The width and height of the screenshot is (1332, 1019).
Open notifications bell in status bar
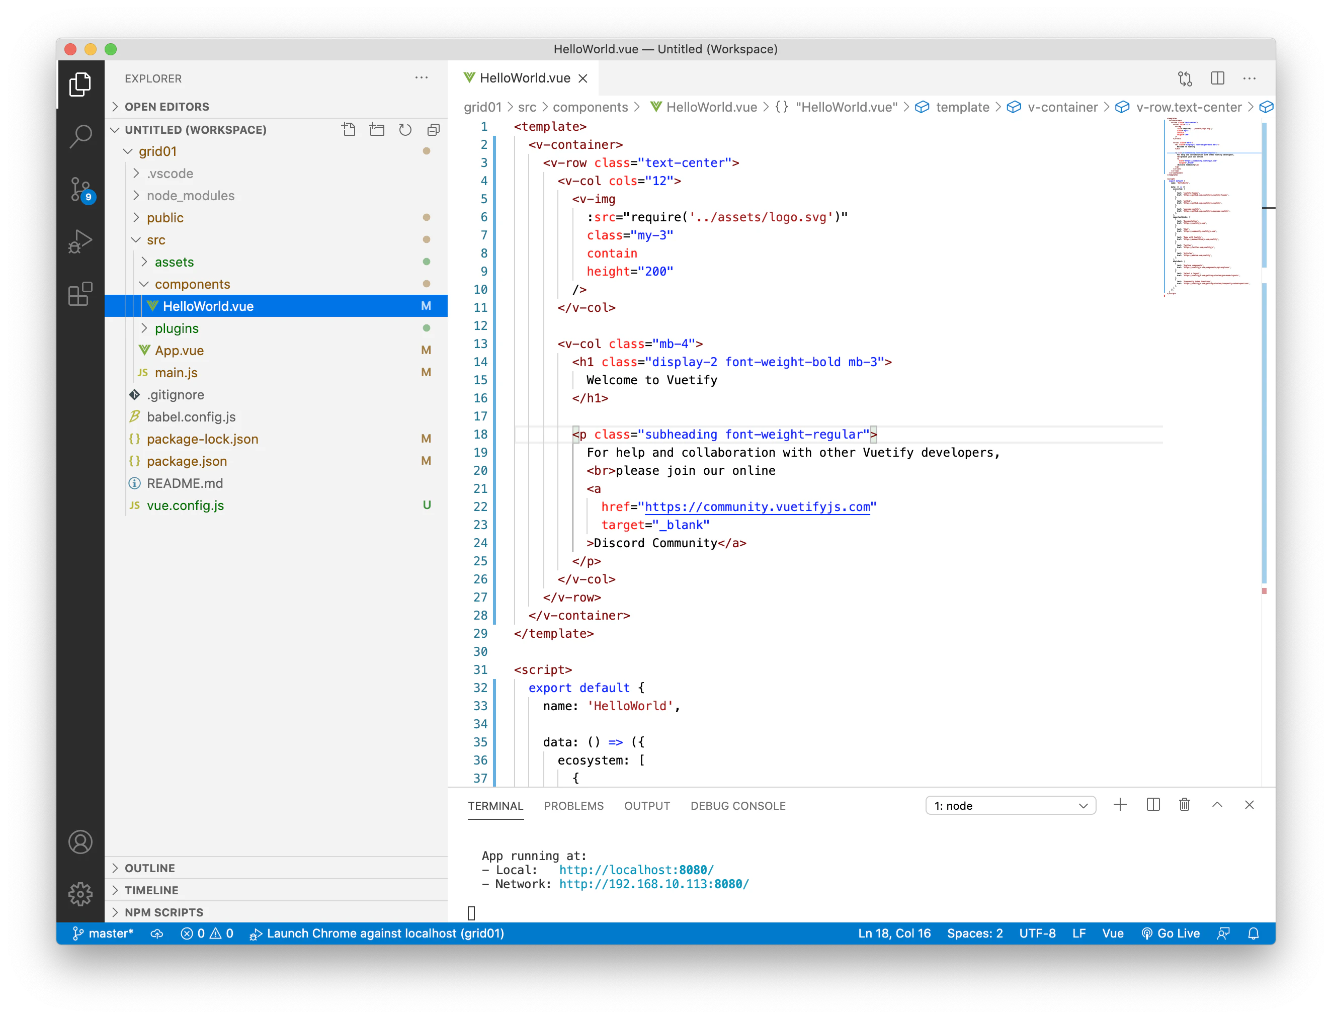[1254, 933]
